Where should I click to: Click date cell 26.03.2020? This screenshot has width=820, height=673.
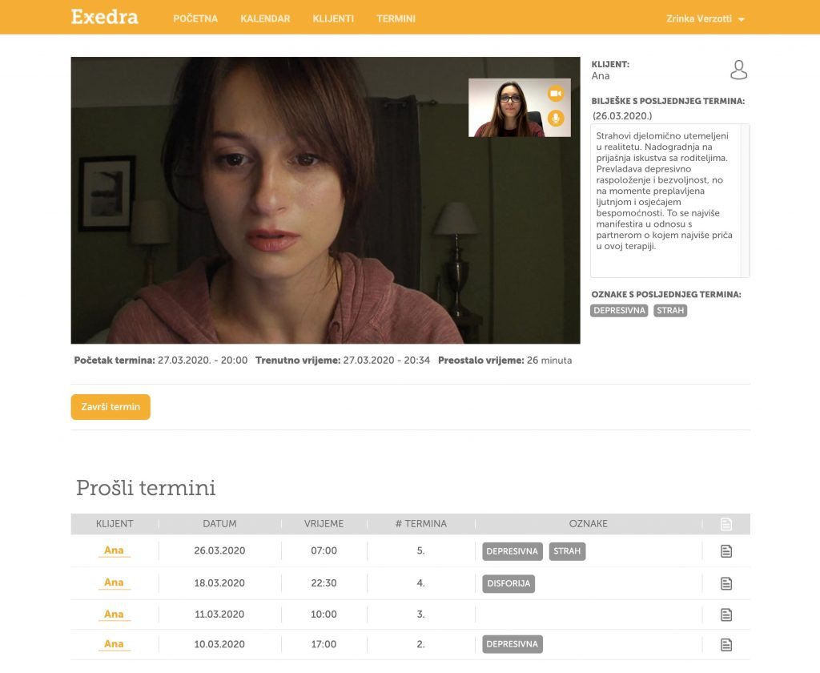tap(219, 551)
